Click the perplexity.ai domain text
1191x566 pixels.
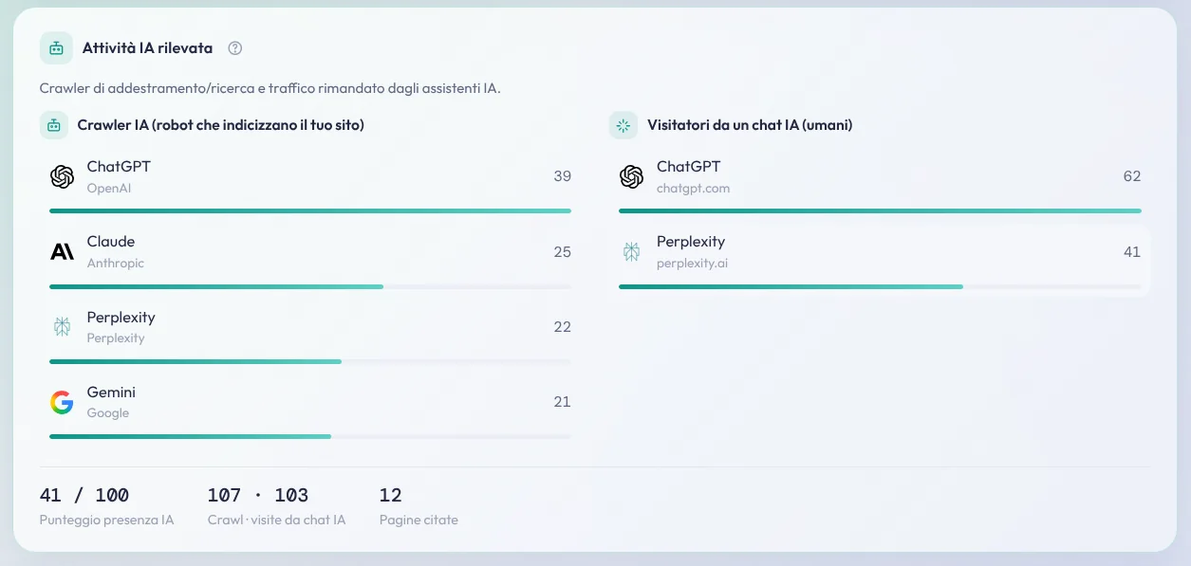[693, 263]
